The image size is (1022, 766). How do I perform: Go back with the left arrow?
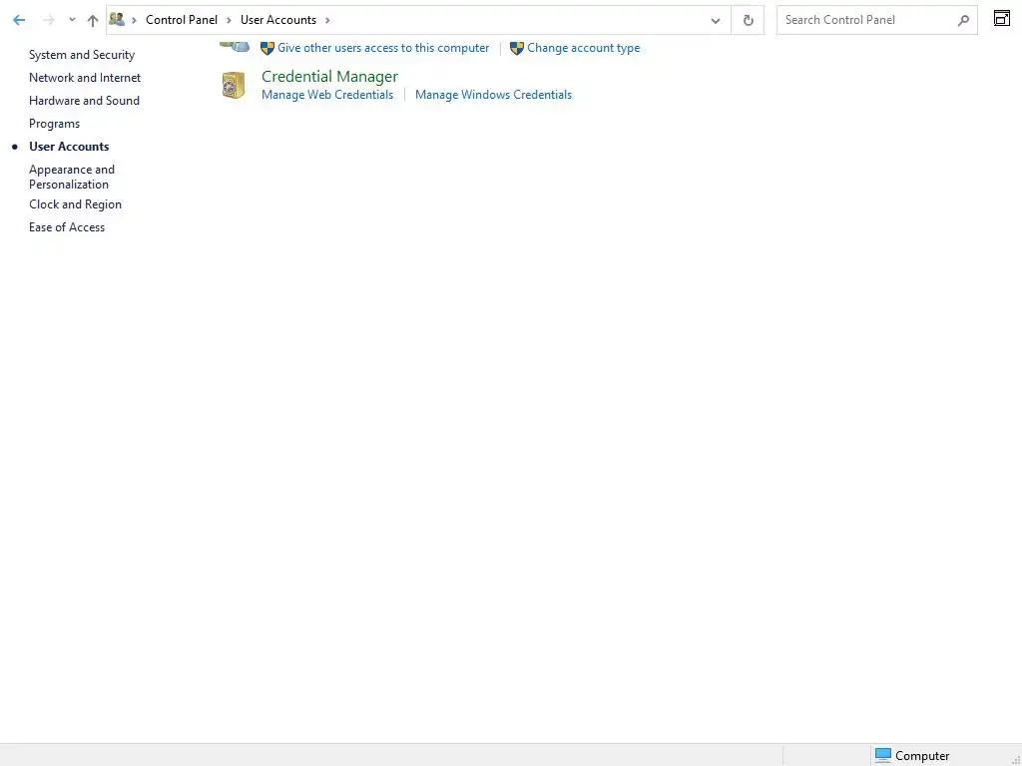click(x=19, y=20)
